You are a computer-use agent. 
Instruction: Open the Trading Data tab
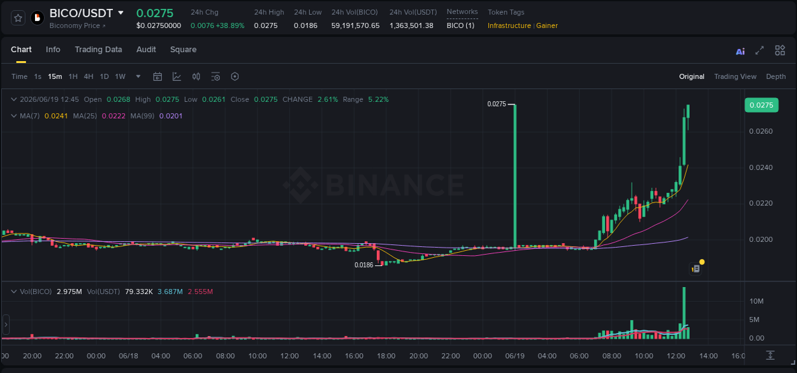pyautogui.click(x=98, y=50)
